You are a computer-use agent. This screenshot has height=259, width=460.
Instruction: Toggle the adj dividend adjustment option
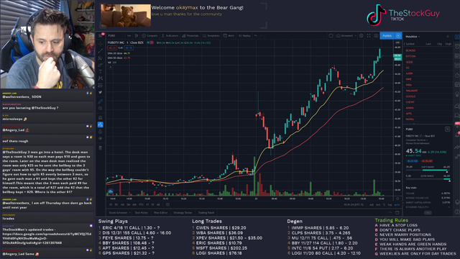click(x=372, y=204)
